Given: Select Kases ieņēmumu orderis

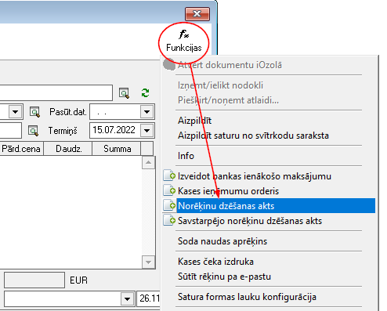Looking at the screenshot, I should (269, 191).
